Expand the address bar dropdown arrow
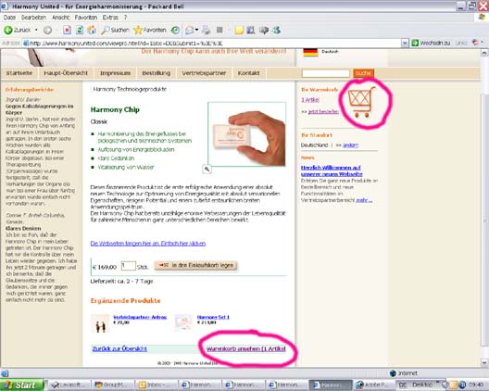This screenshot has width=489, height=391. (405, 43)
